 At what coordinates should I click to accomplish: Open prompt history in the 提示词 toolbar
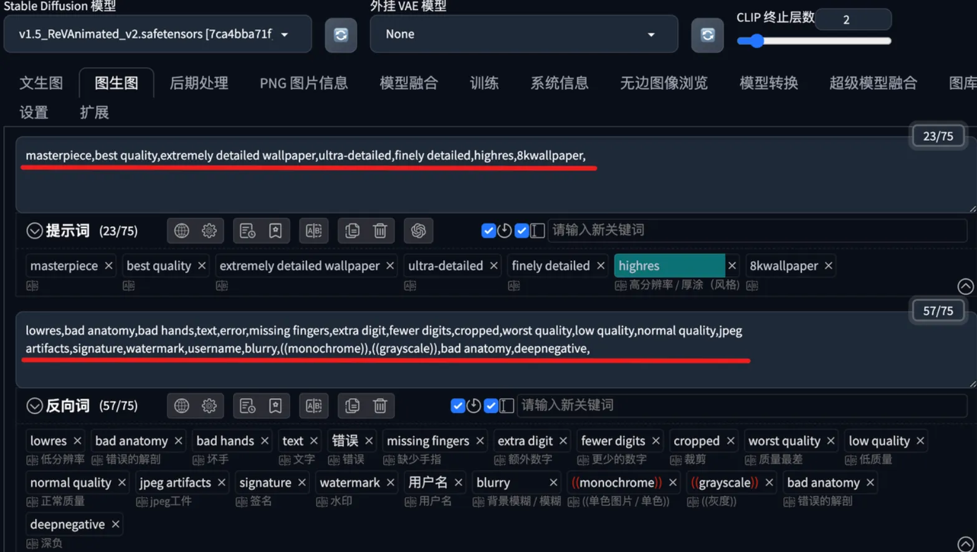coord(247,231)
